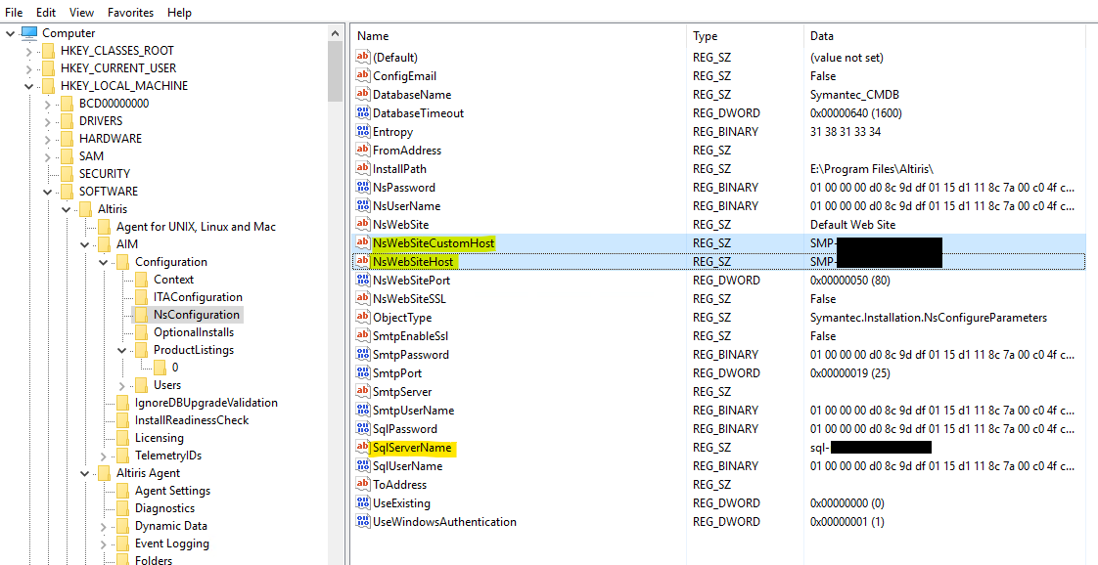Select the NsWebSiteHost value entry
This screenshot has width=1098, height=565.
412,262
